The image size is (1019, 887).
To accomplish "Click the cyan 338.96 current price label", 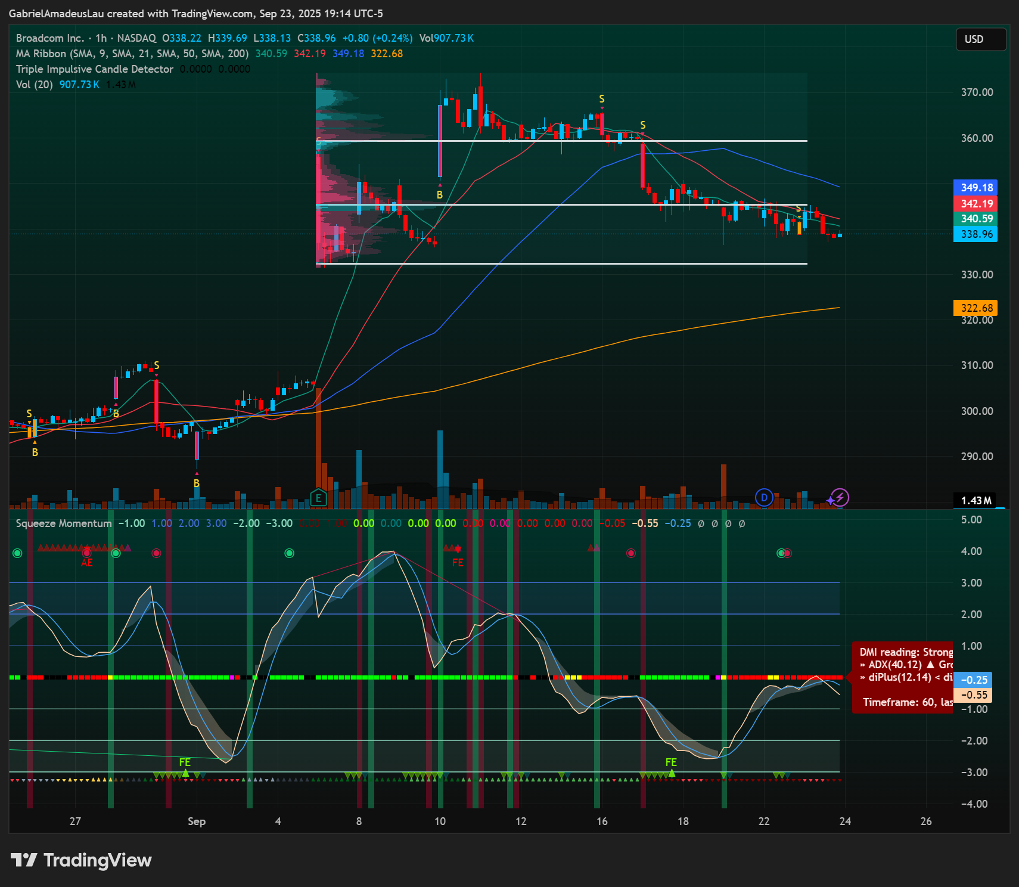I will tap(975, 234).
